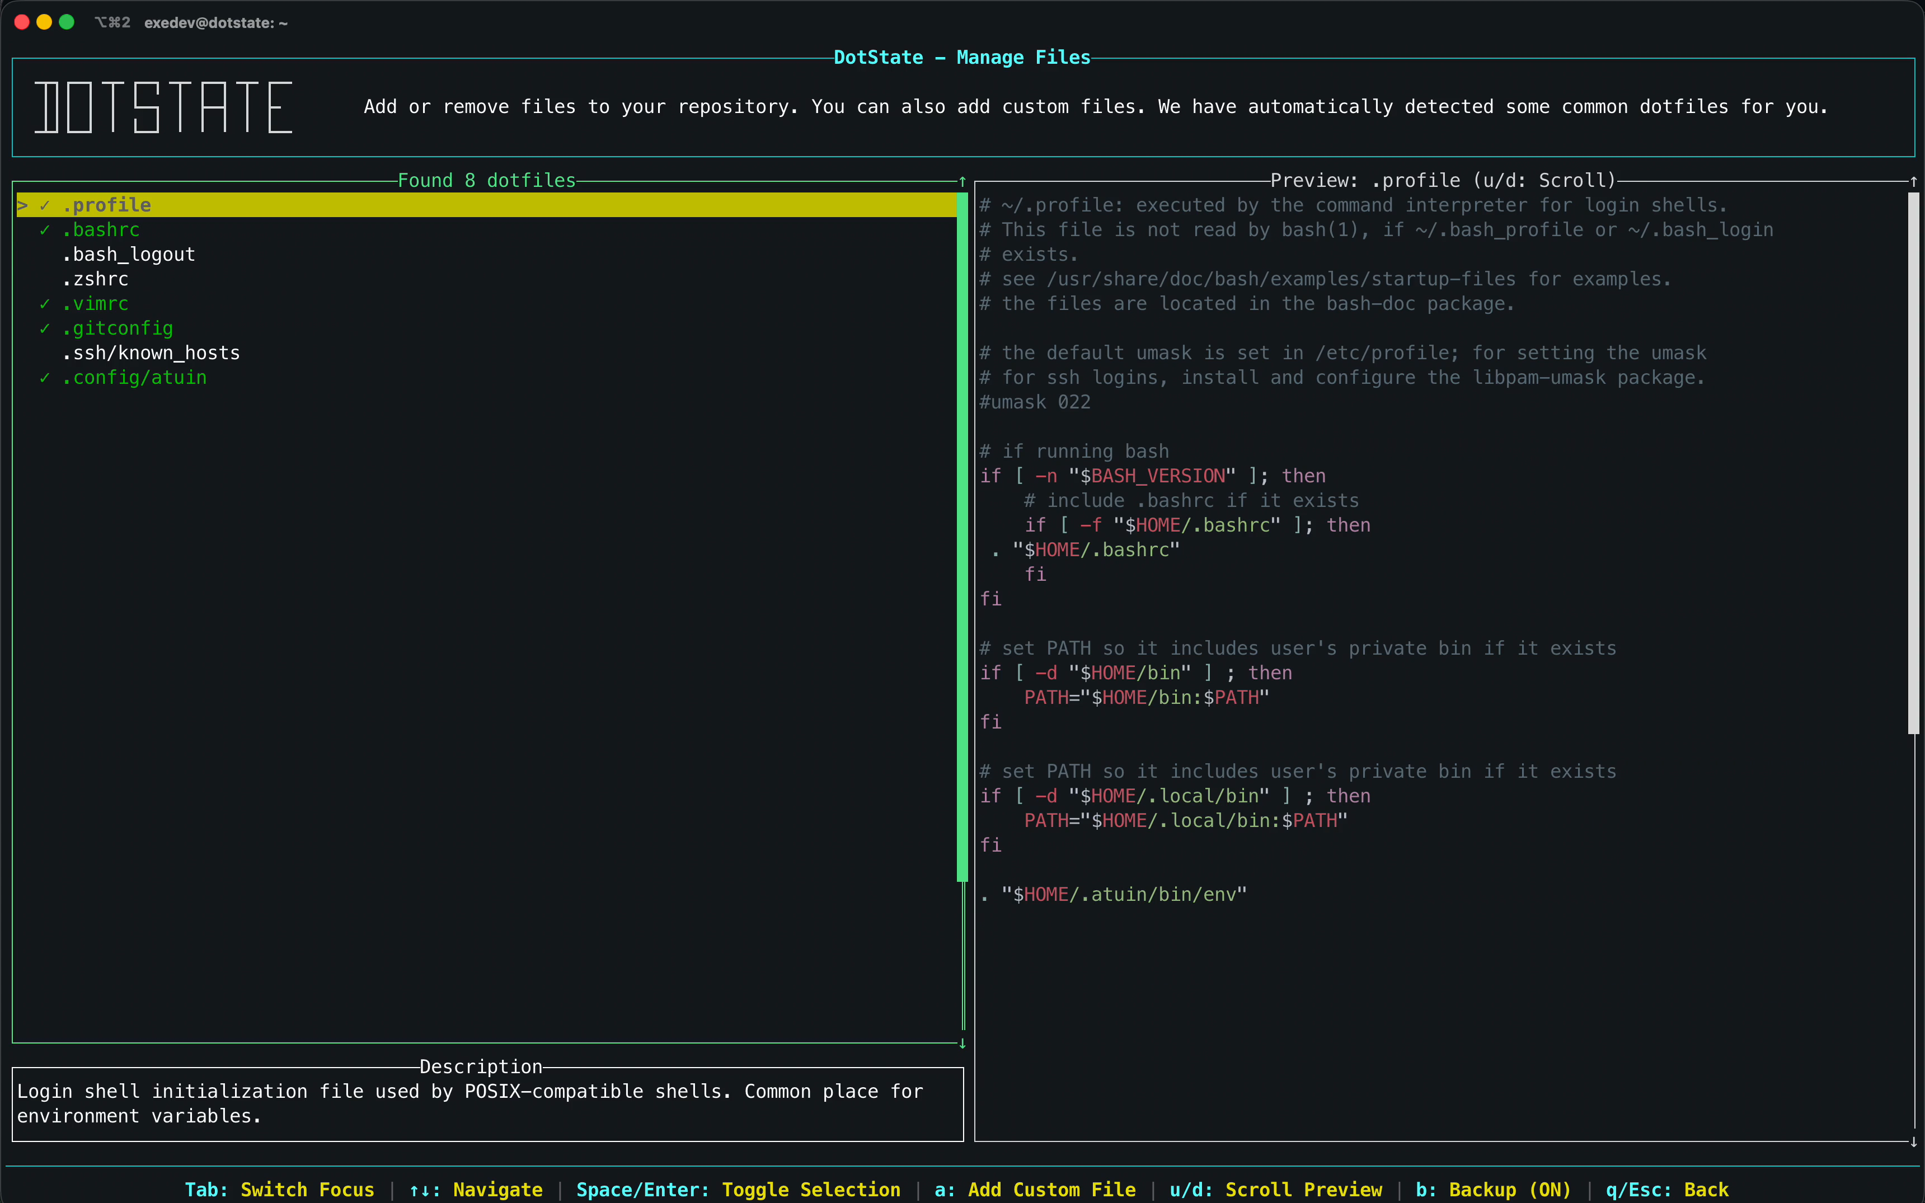Click the scroll-down arrow below the file list
This screenshot has height=1203, width=1925.
(962, 1043)
